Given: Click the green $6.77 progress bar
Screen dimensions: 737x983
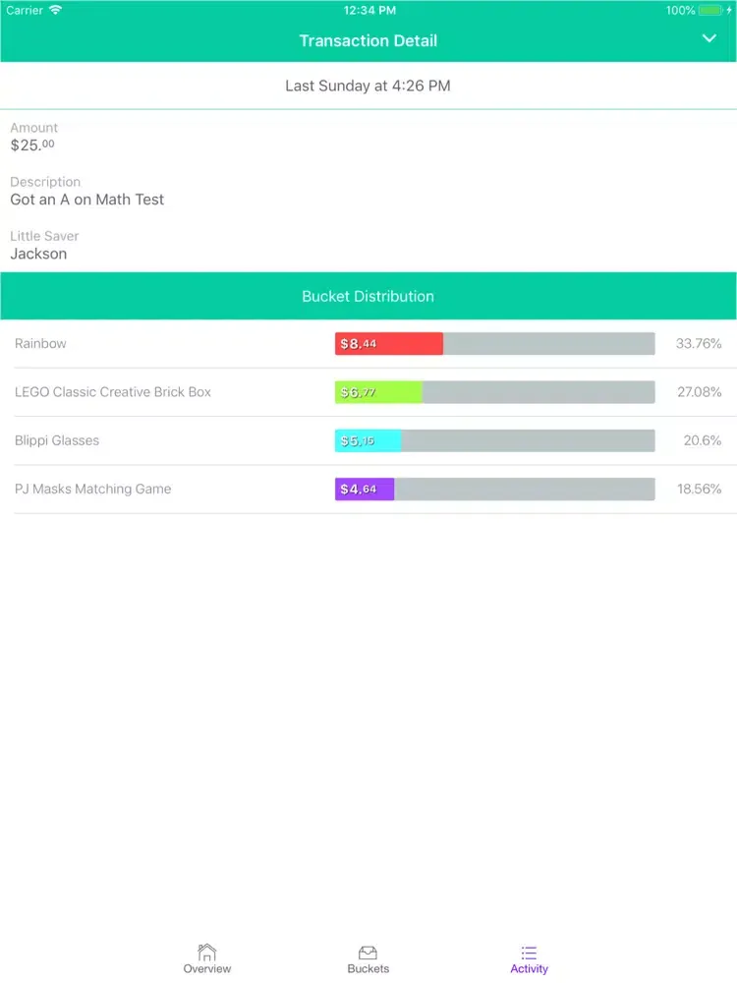Looking at the screenshot, I should click(x=378, y=392).
